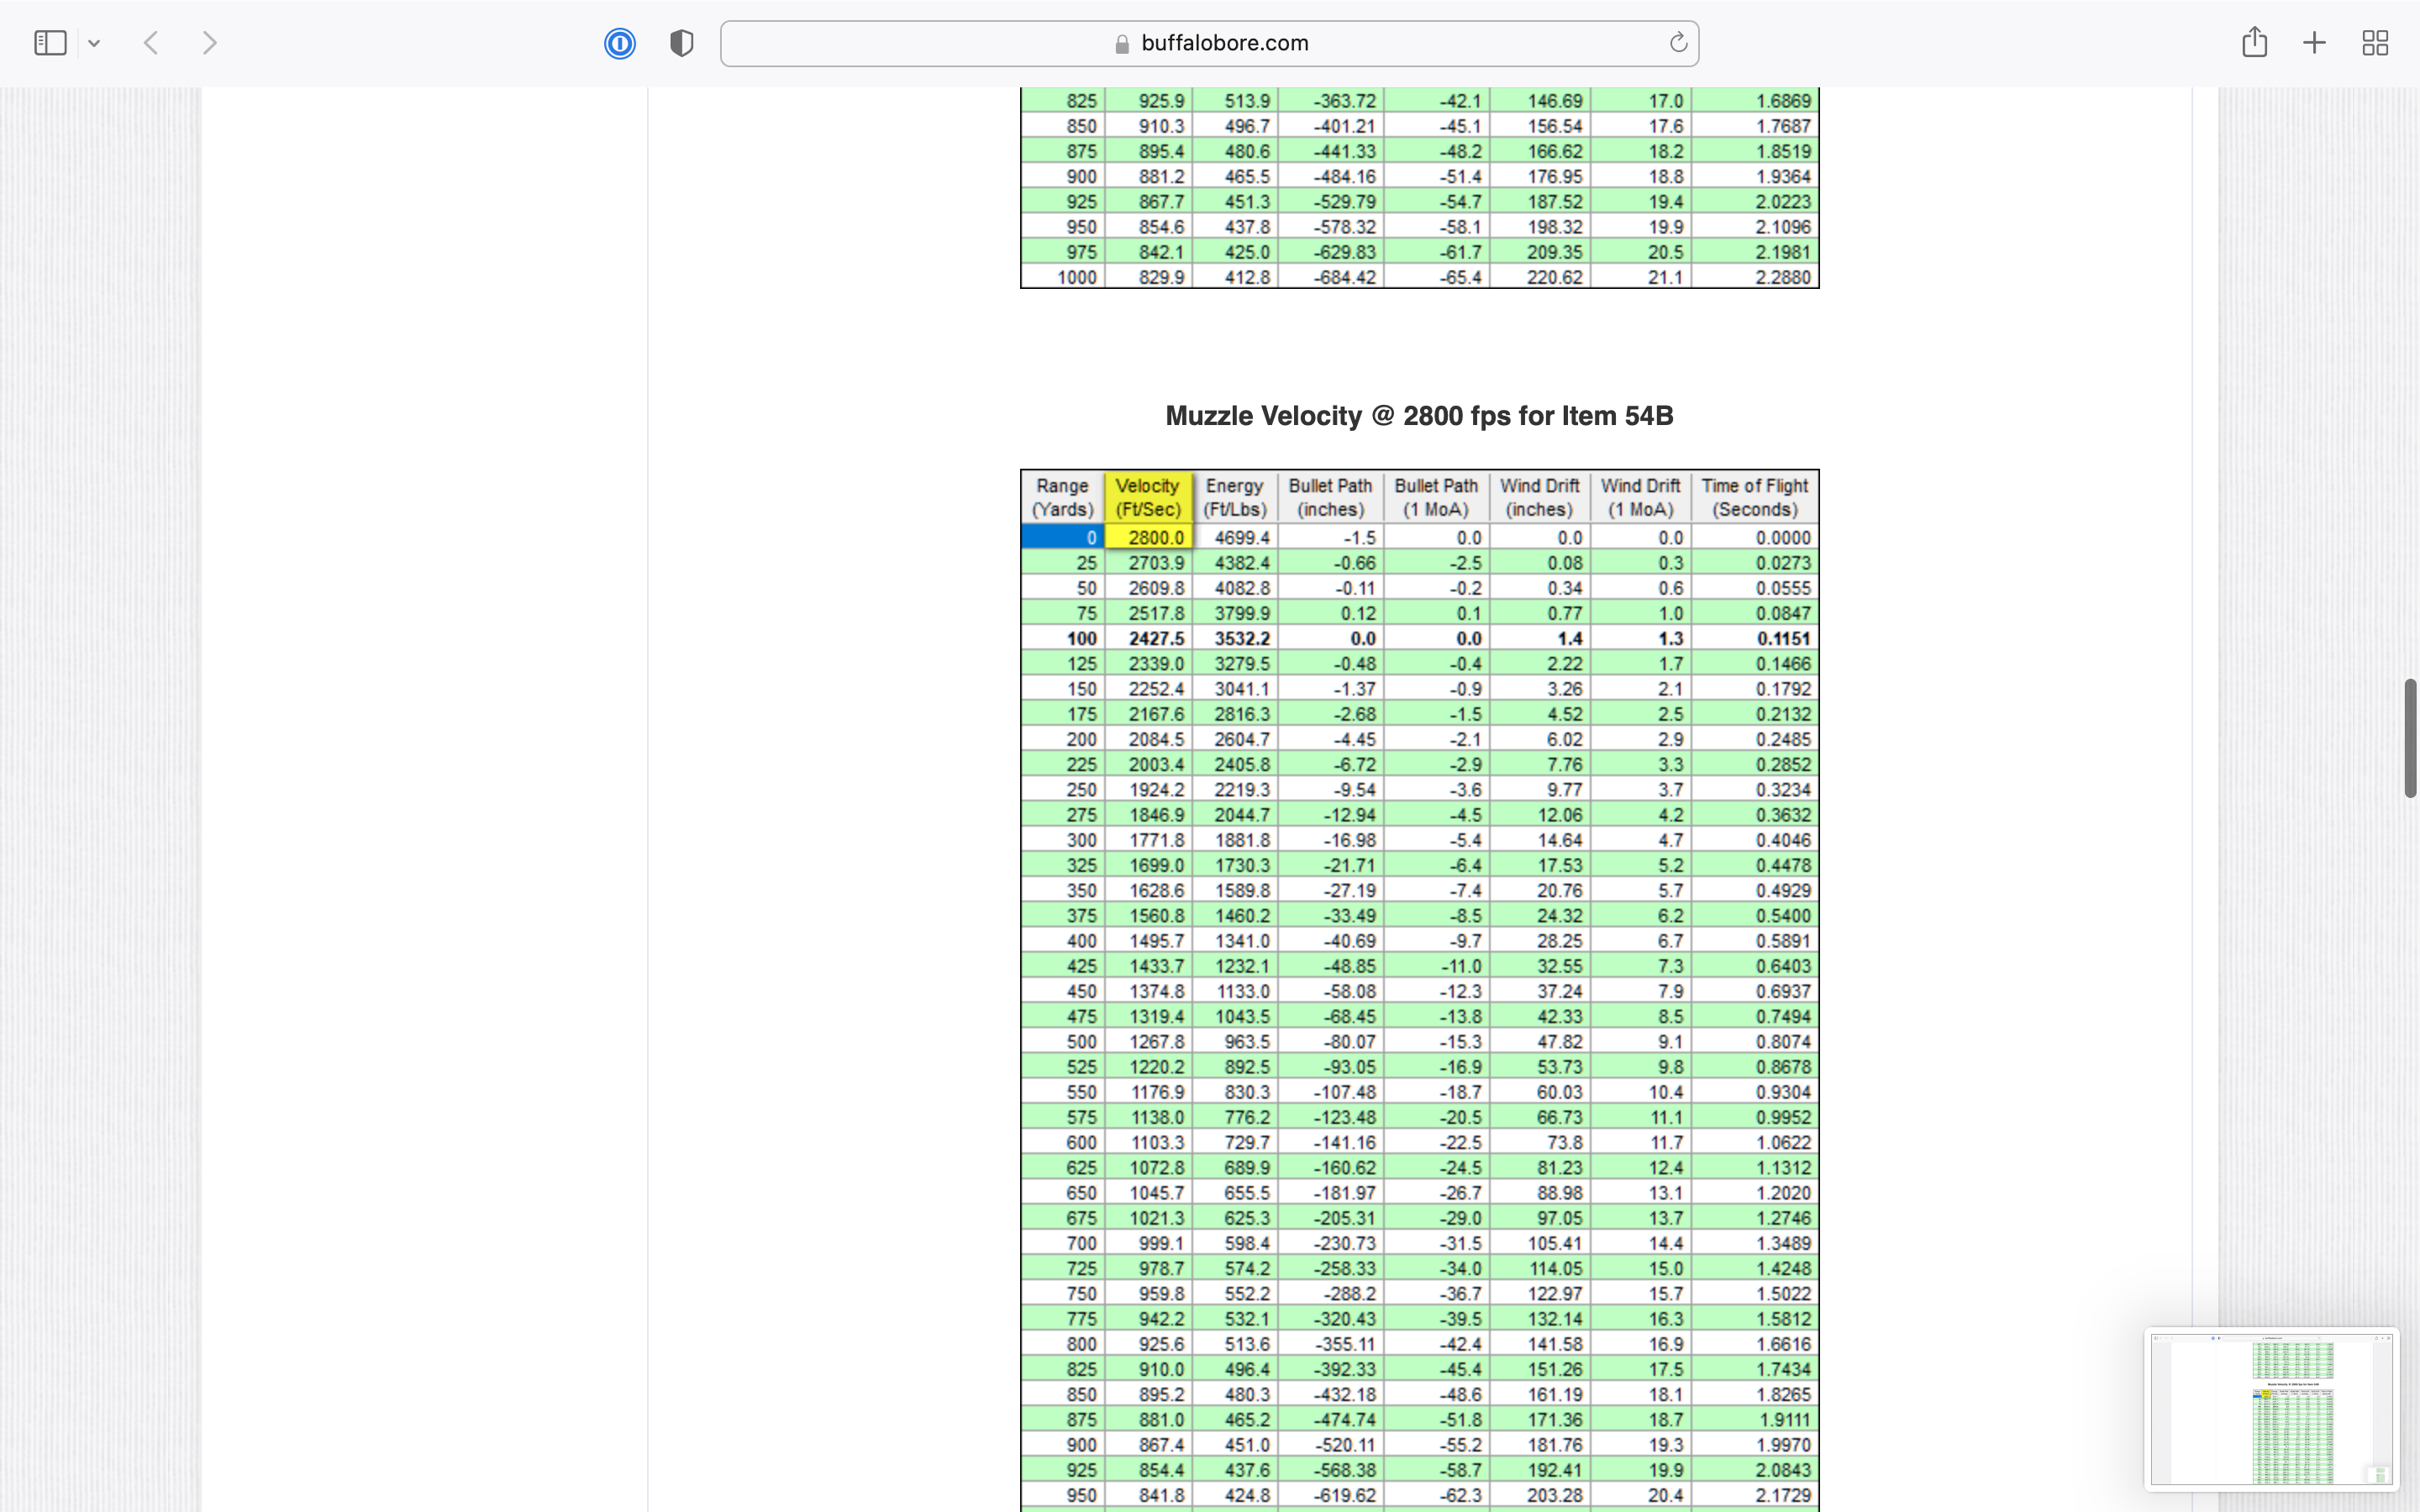Click the 1.9111 time of flight value
Screen dimensions: 2420x1512
[1755, 1420]
